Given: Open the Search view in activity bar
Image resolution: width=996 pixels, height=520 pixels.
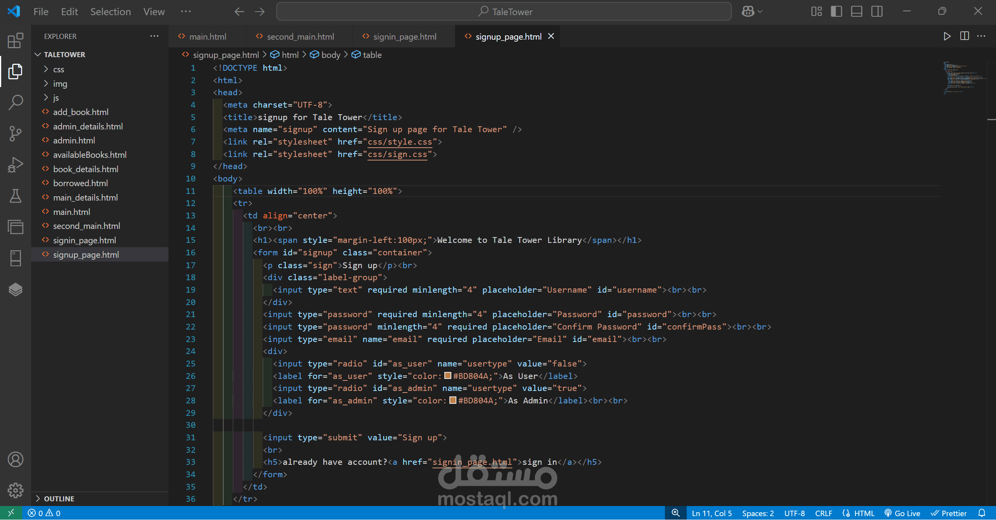Looking at the screenshot, I should (x=16, y=103).
